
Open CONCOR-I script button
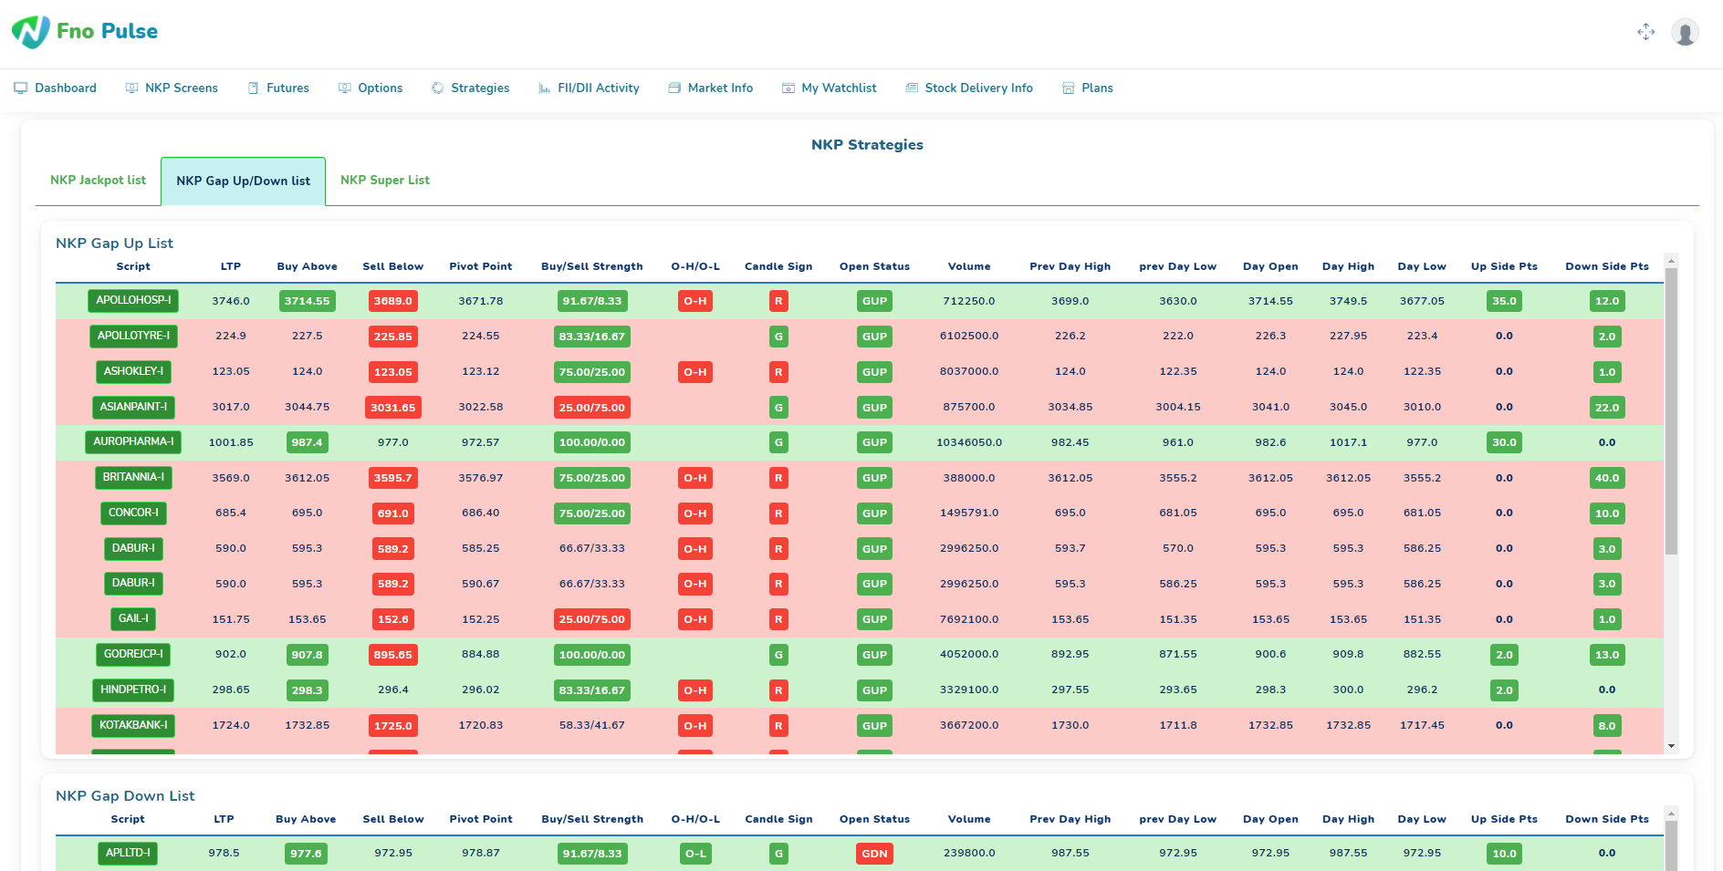(x=133, y=513)
